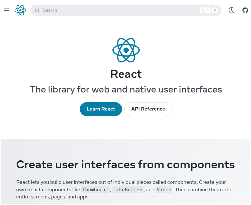This screenshot has width=251, height=205.
Task: Click the K shortcut key badge
Action: click(215, 10)
